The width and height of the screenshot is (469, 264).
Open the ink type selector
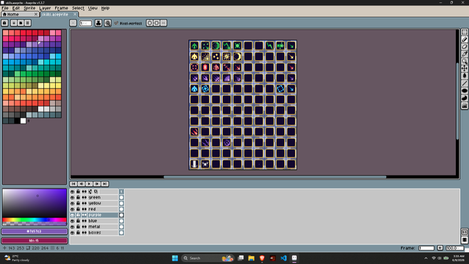pos(98,23)
